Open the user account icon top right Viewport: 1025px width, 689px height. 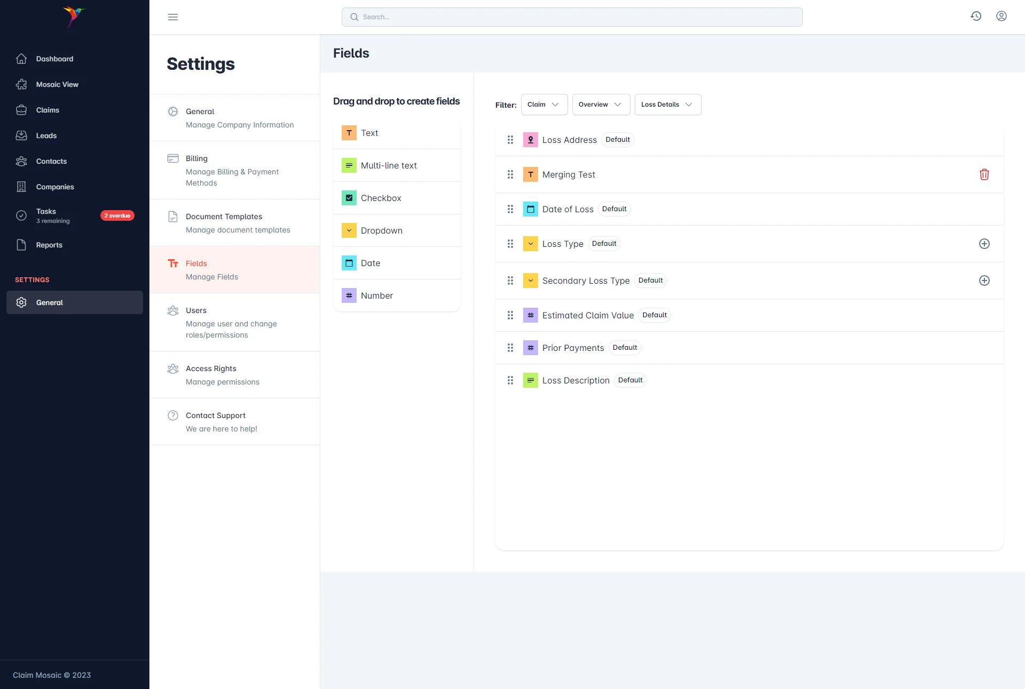tap(1002, 17)
